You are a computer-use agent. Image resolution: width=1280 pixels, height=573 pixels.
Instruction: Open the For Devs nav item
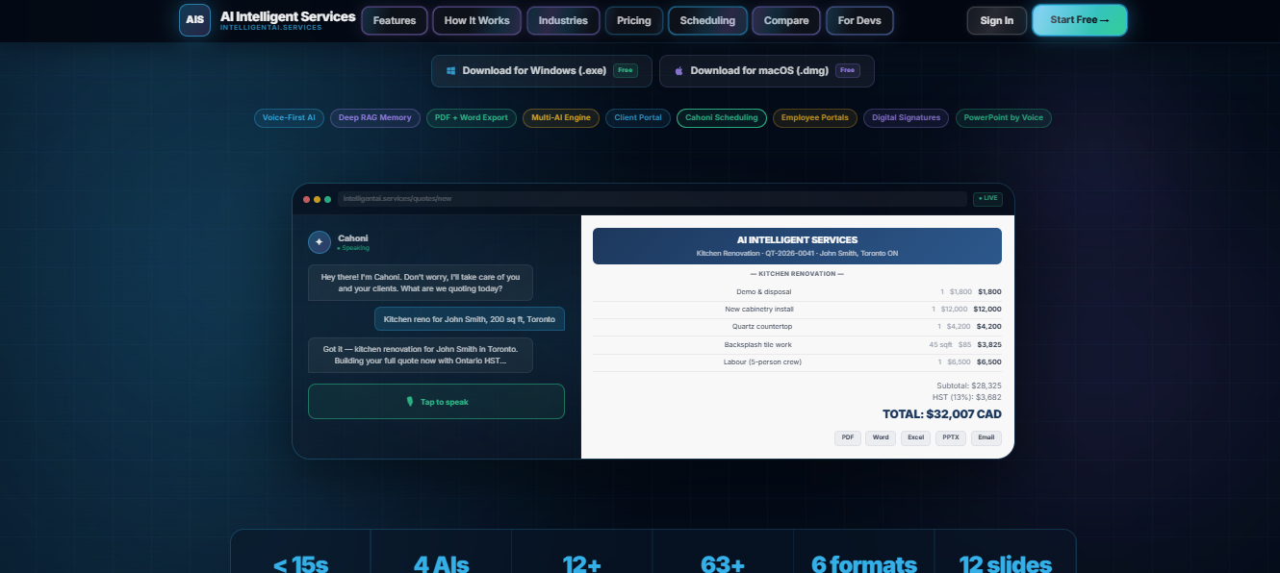(859, 20)
